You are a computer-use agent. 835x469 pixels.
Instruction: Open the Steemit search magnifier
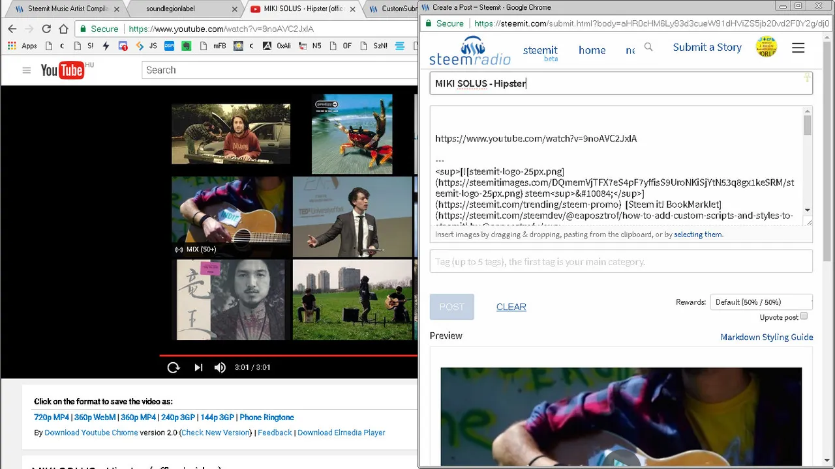(648, 47)
